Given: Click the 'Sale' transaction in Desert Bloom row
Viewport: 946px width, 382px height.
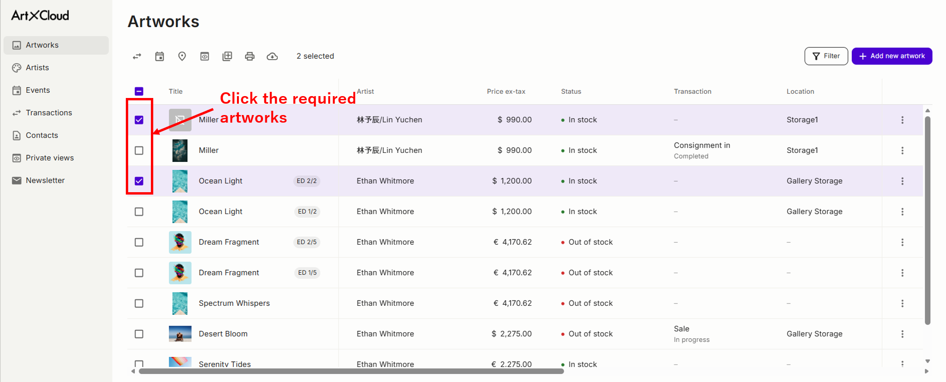Looking at the screenshot, I should click(682, 329).
